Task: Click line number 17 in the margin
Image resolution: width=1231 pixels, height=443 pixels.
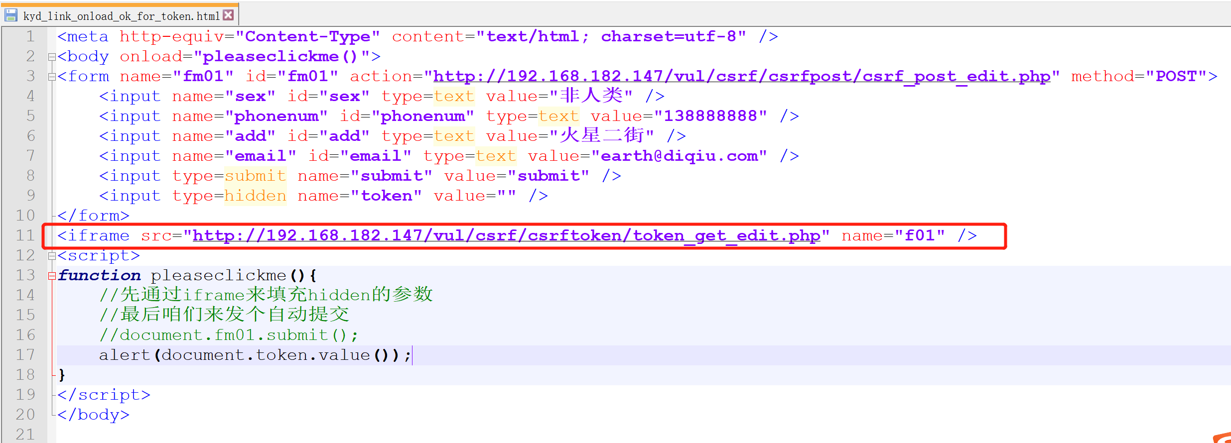Action: 25,355
